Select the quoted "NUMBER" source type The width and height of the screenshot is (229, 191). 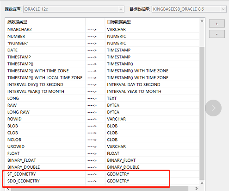pyautogui.click(x=18, y=43)
